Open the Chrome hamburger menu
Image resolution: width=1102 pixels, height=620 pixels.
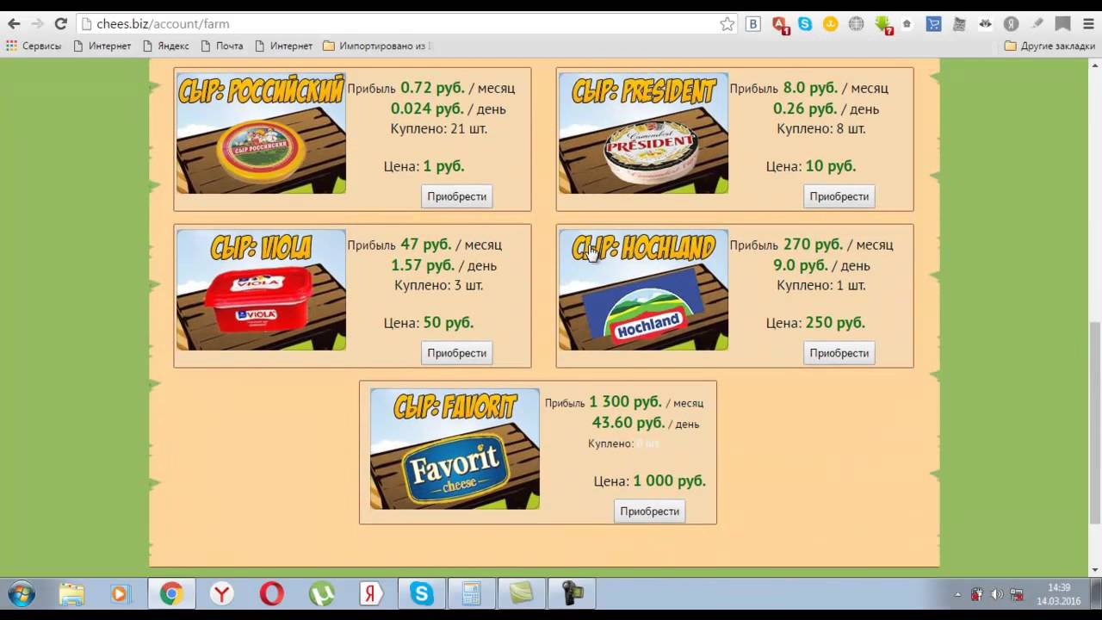[1088, 24]
